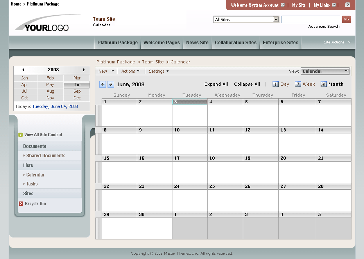The image size is (364, 259).
Task: Go to next period with right arrow
Action: click(x=111, y=84)
